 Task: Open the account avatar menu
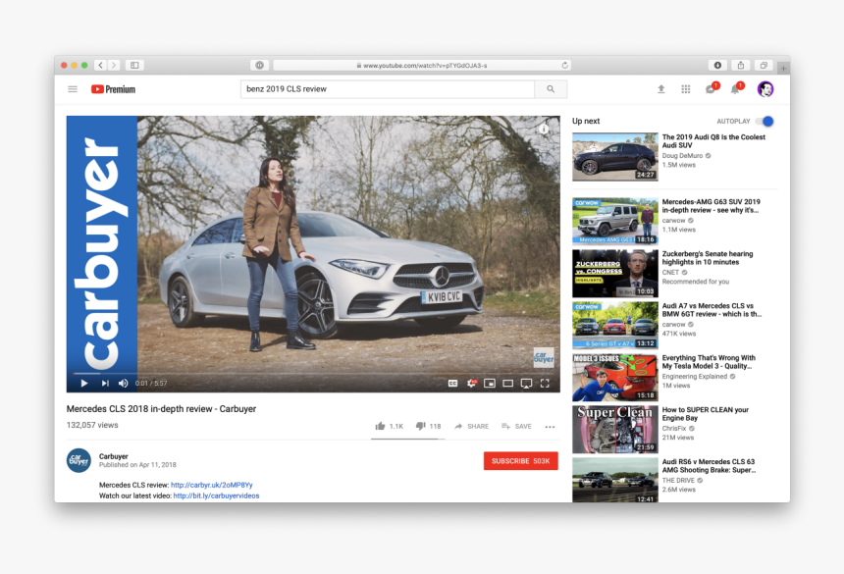(x=765, y=88)
